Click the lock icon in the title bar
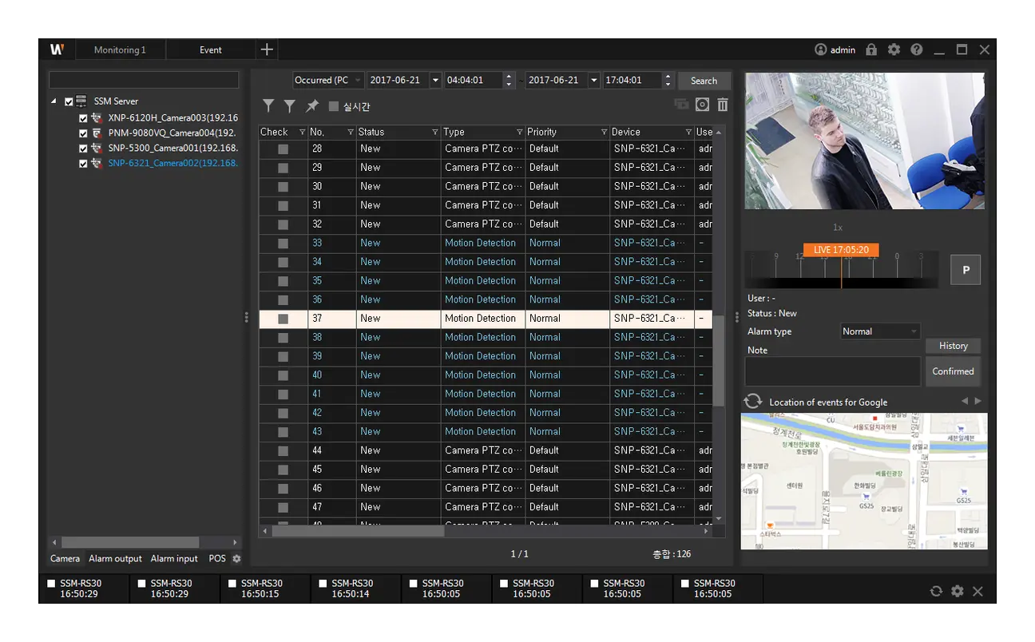This screenshot has height=642, width=1035. click(x=871, y=50)
